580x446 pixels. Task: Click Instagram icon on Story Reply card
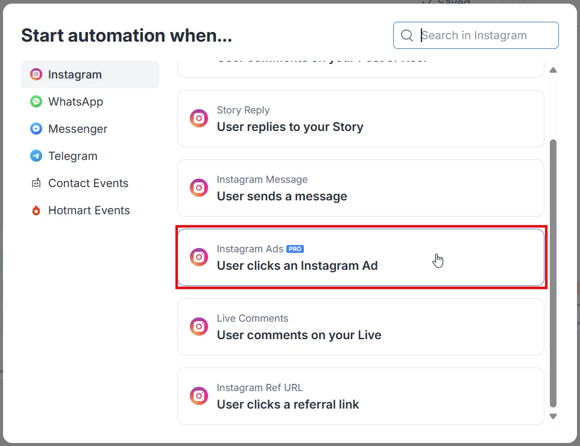199,118
